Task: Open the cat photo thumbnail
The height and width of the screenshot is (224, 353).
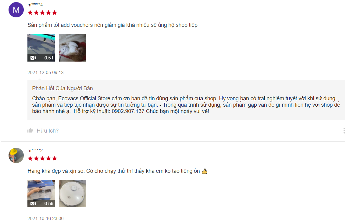Action: pyautogui.click(x=73, y=48)
